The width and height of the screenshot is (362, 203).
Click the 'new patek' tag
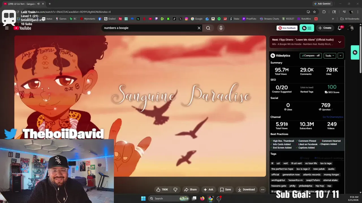point(319,169)
